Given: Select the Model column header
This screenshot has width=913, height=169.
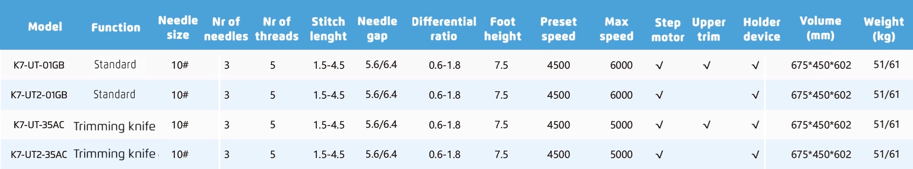Looking at the screenshot, I should point(45,27).
